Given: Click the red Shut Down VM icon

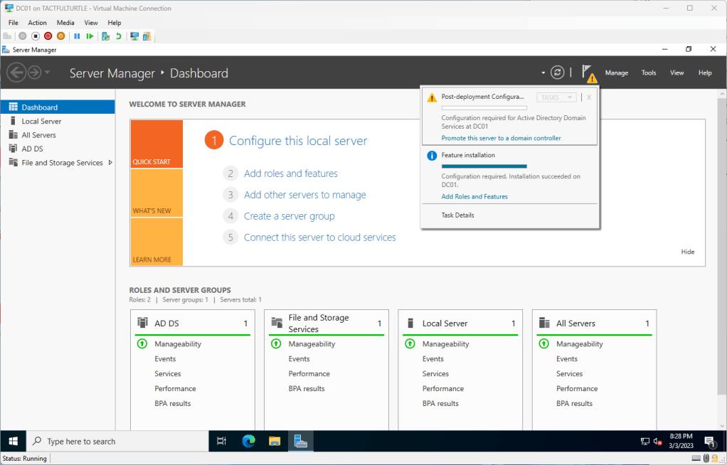Looking at the screenshot, I should [x=48, y=36].
